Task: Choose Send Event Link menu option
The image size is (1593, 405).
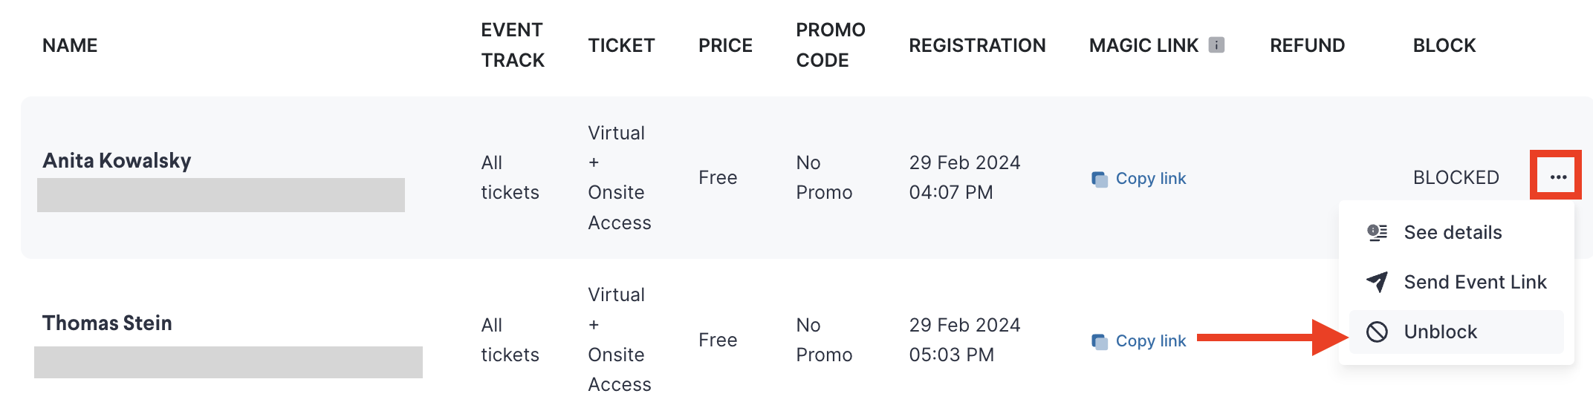Action: click(x=1475, y=282)
